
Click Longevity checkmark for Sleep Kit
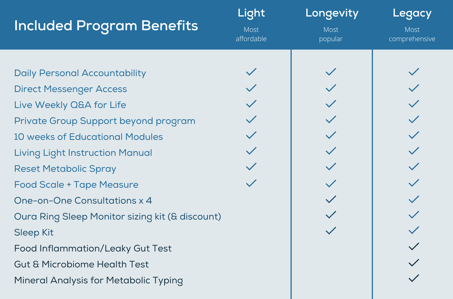click(x=331, y=231)
